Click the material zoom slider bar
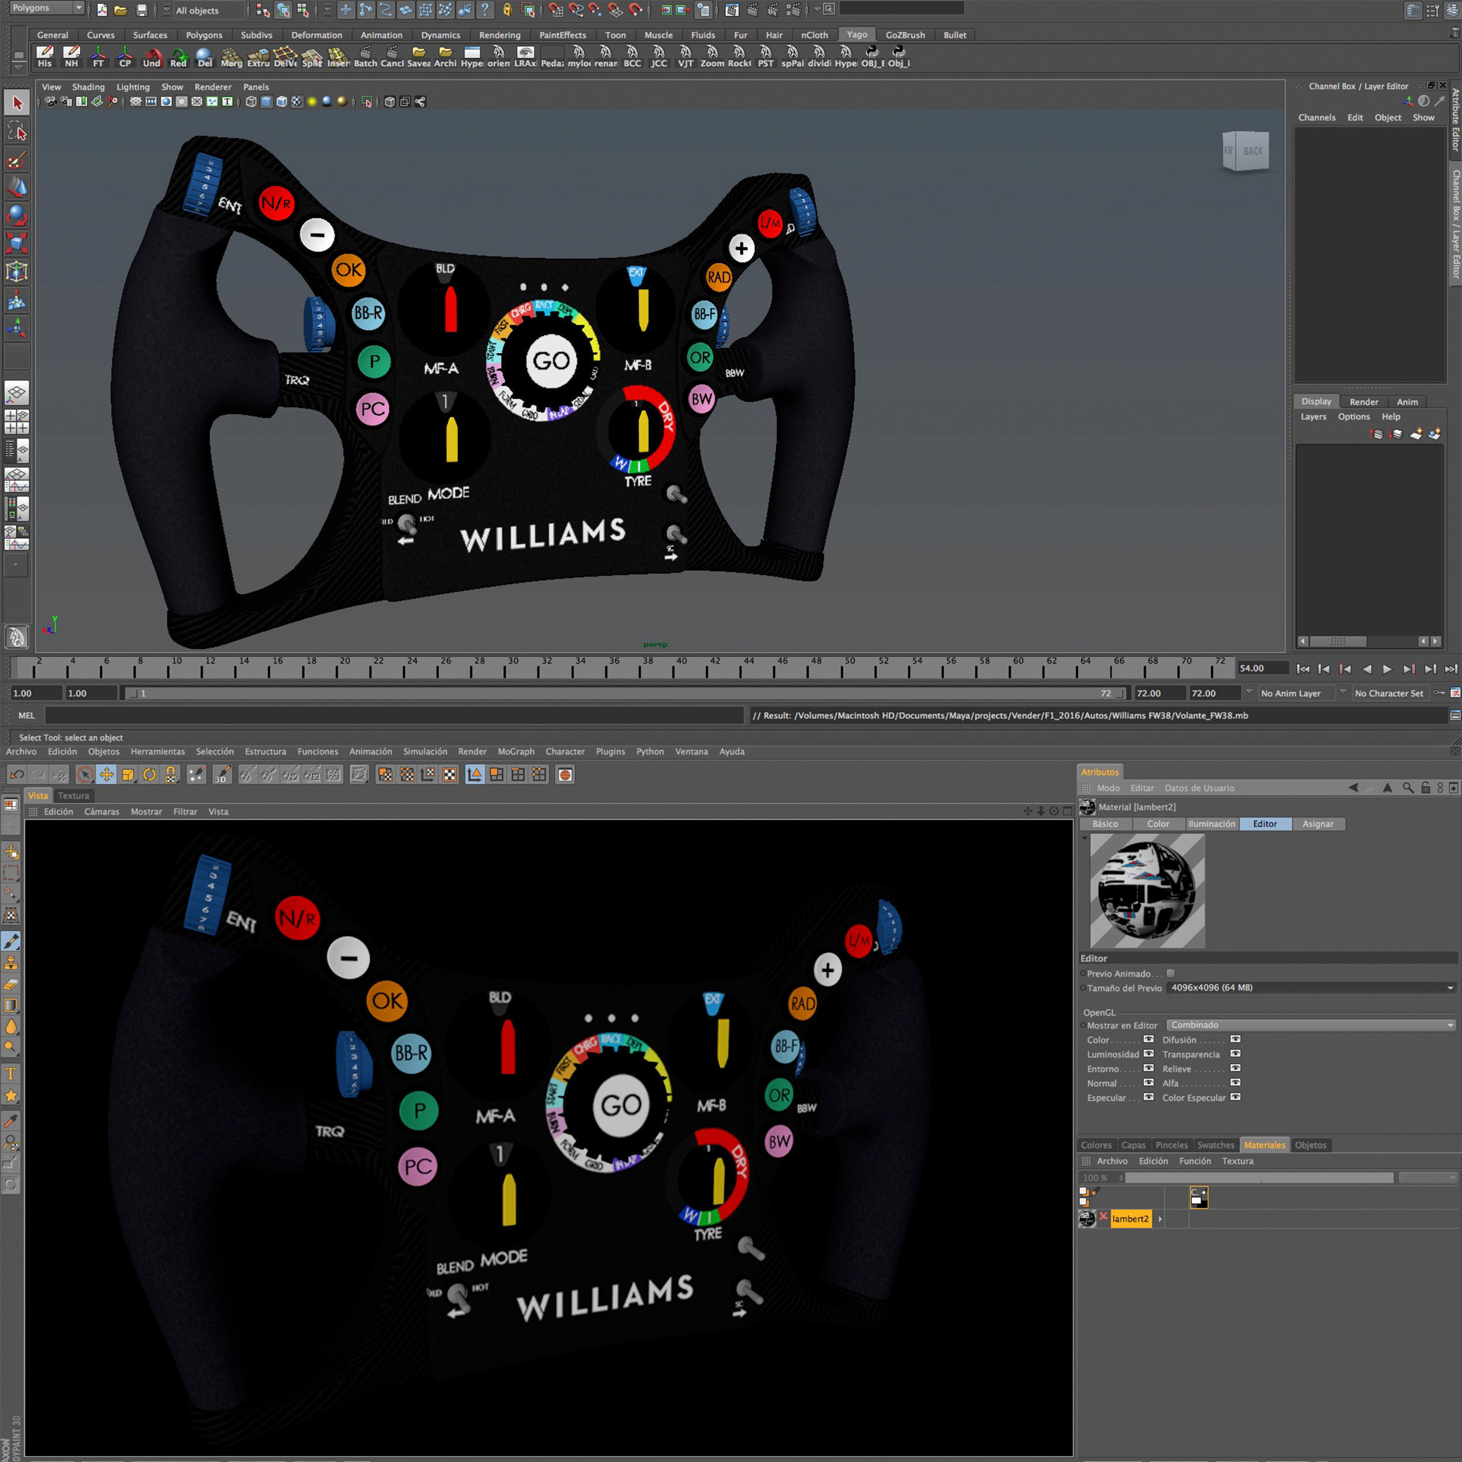Screen dimensions: 1462x1462 click(x=1259, y=1177)
